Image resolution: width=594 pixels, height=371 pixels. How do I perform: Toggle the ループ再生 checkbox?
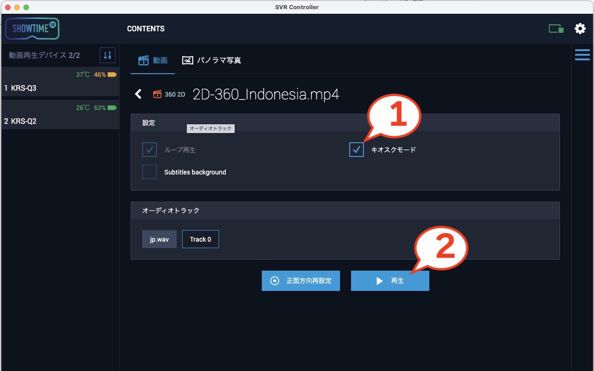tap(150, 150)
